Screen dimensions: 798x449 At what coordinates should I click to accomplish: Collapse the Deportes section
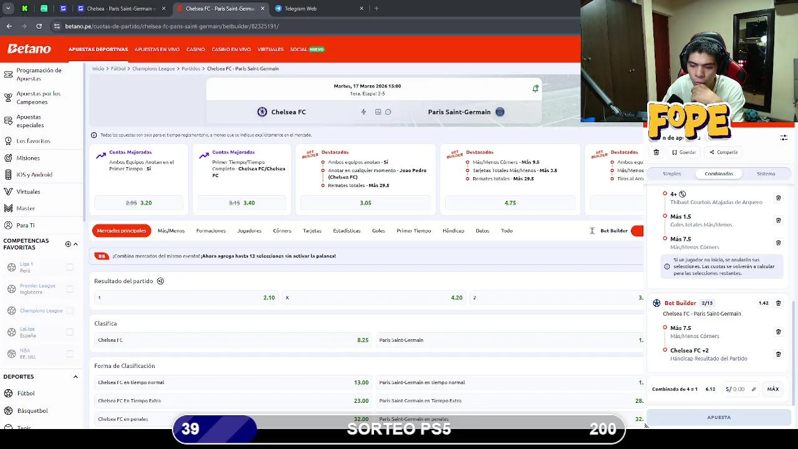coord(75,377)
